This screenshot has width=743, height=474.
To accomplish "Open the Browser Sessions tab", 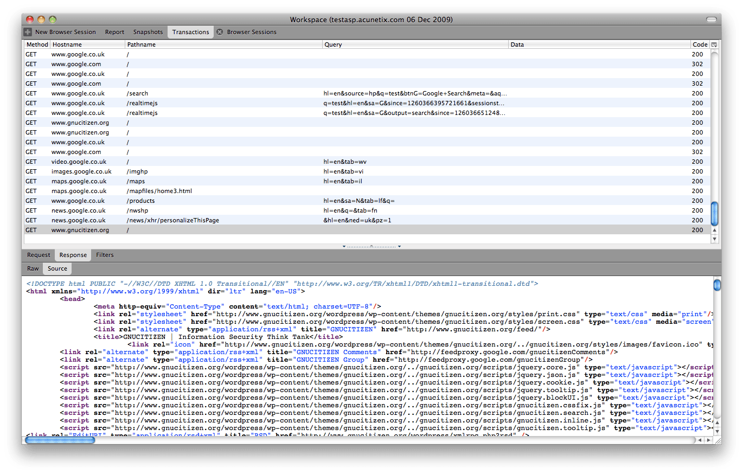I will tap(252, 32).
